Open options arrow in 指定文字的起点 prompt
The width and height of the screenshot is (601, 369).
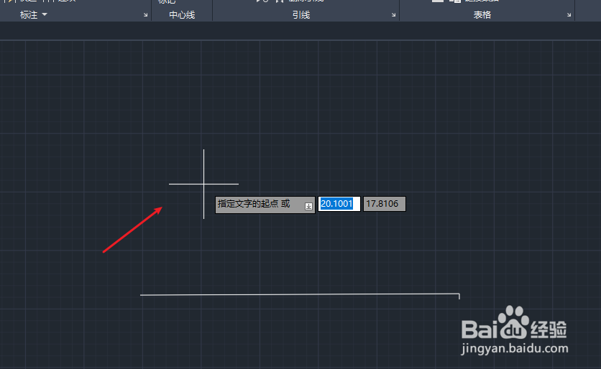[308, 206]
